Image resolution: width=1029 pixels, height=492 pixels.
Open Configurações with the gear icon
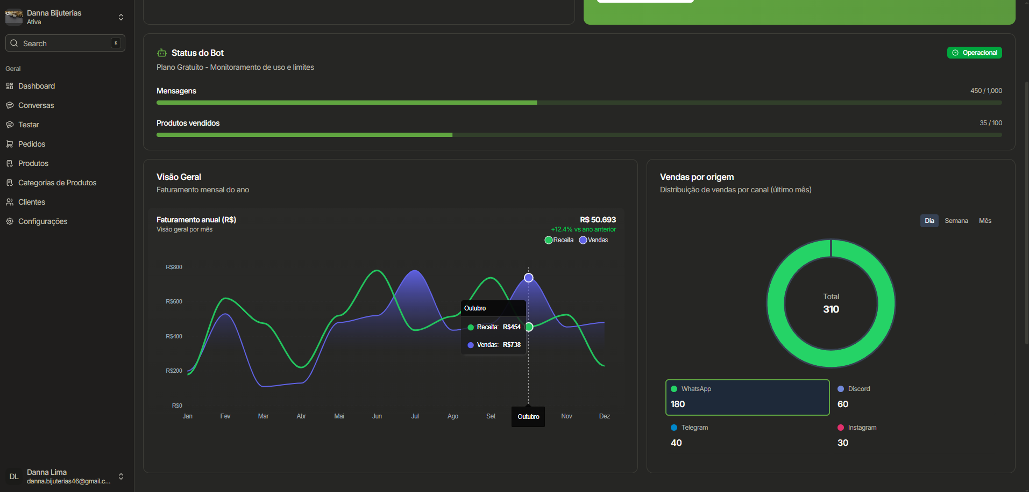click(10, 221)
